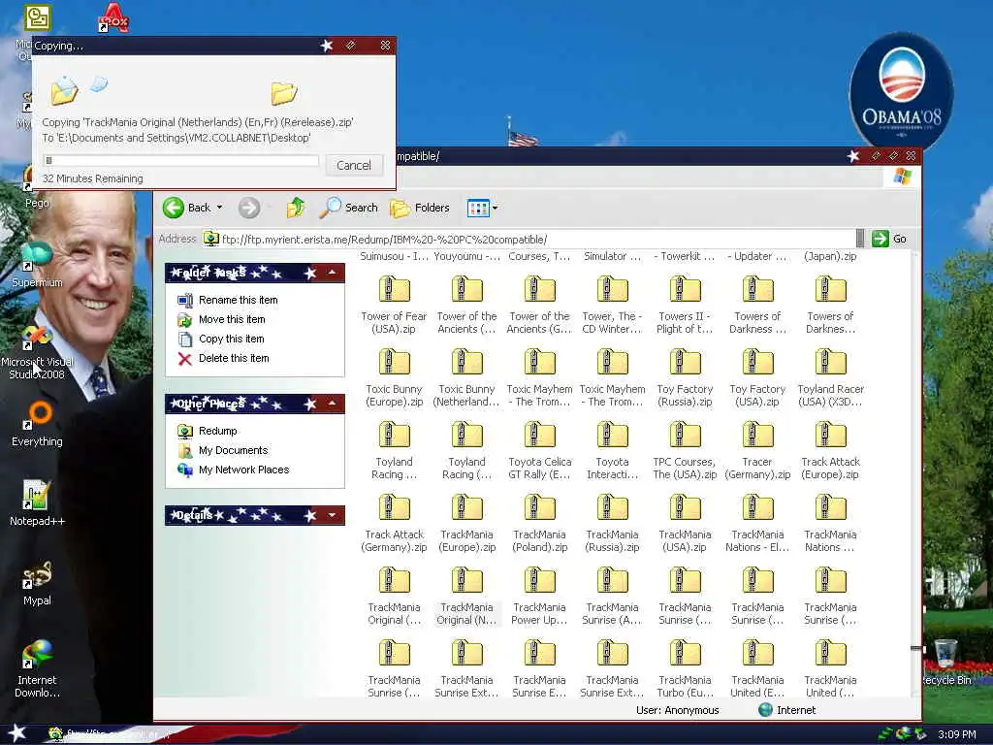The width and height of the screenshot is (993, 745).
Task: Go up one folder level
Action: click(x=296, y=208)
